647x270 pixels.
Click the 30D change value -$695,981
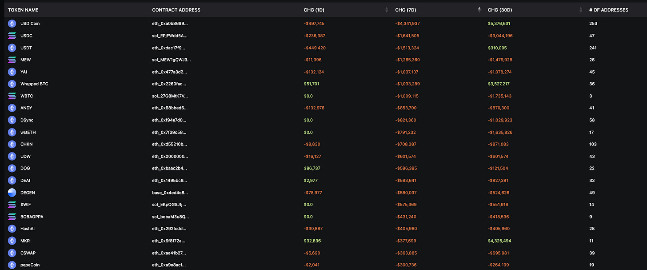(499, 253)
